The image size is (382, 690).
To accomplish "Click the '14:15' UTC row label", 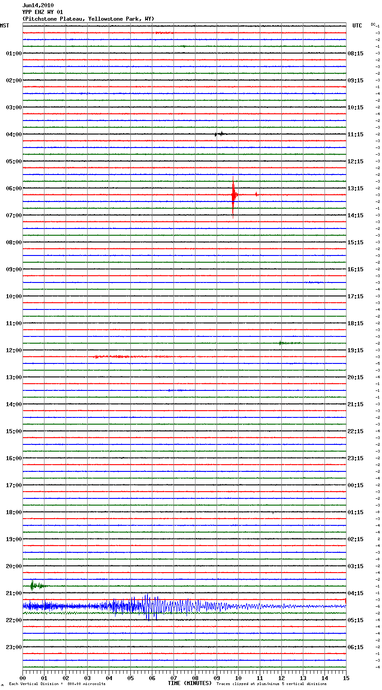I will (355, 215).
